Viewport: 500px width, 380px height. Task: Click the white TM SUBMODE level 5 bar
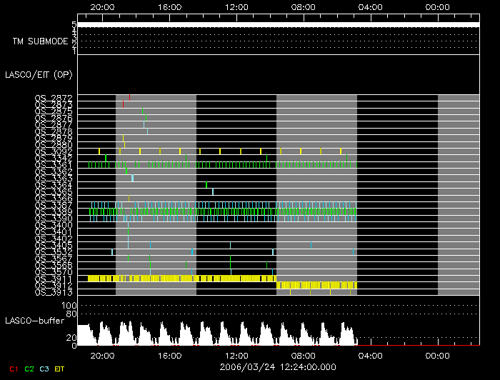(278, 24)
